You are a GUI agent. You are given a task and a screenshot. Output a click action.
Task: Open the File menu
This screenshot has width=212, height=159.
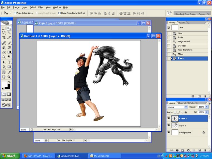pos(3,7)
